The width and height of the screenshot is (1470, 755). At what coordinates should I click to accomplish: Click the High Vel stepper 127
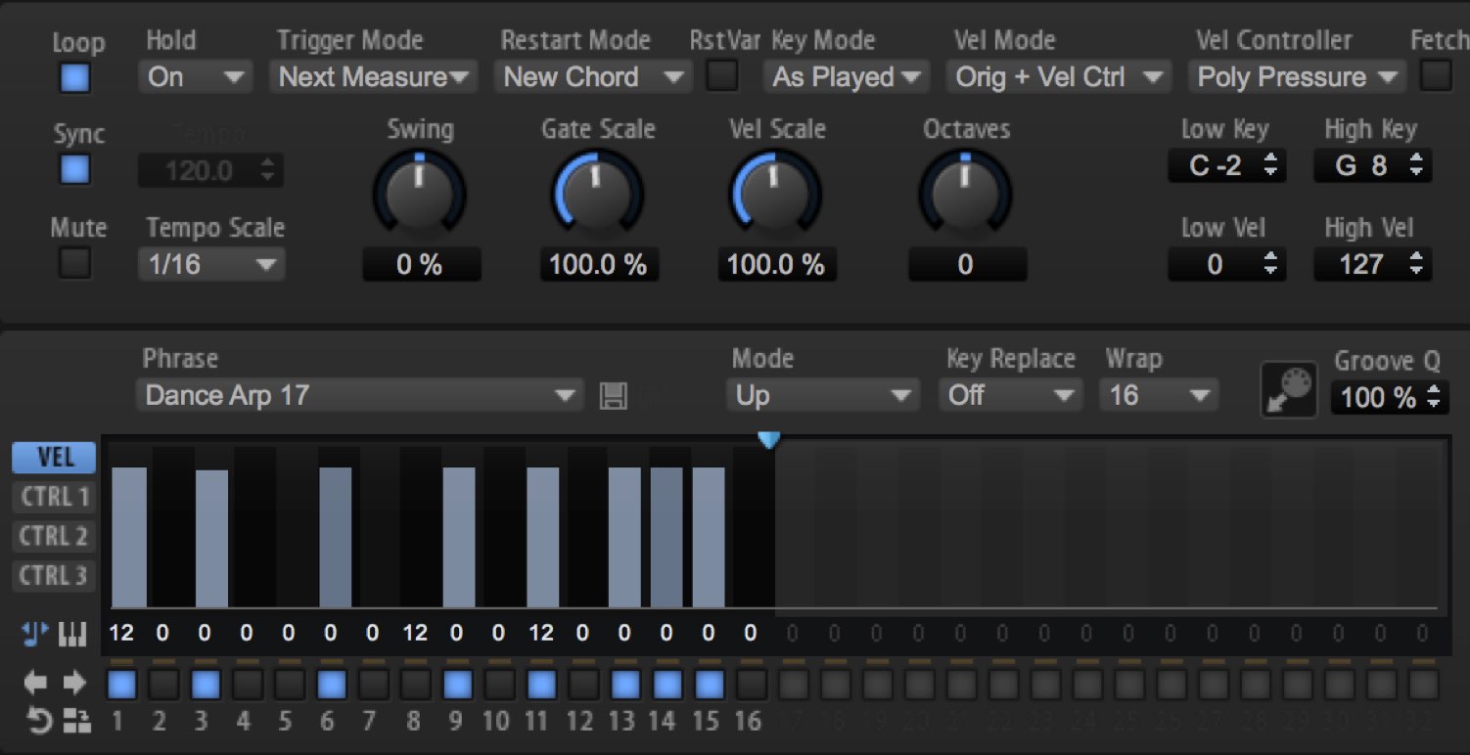pos(1373,264)
